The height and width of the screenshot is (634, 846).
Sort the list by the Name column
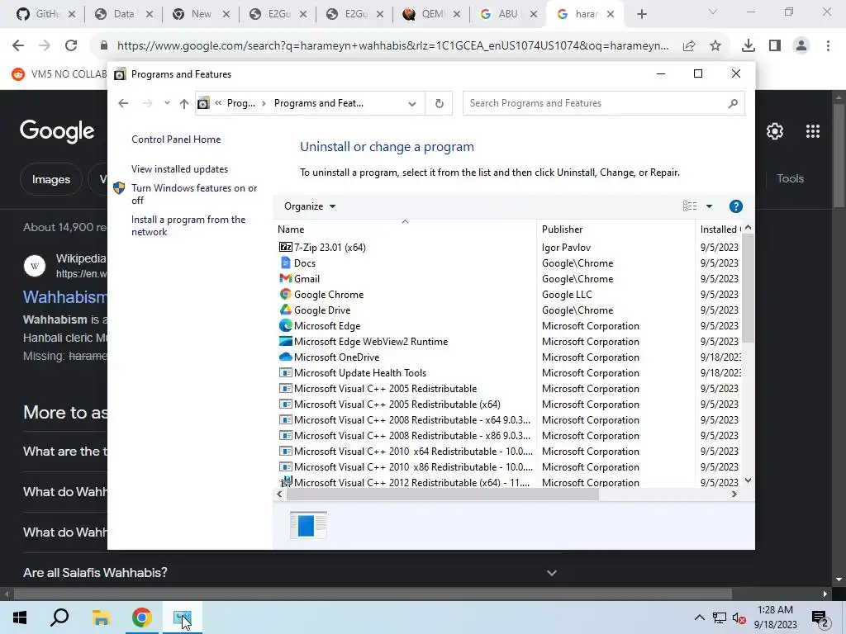pos(405,229)
